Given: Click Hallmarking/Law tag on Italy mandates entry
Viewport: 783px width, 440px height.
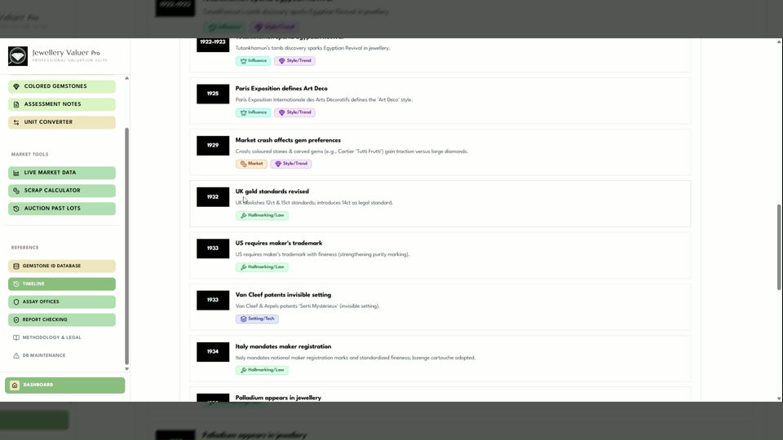Looking at the screenshot, I should coord(262,370).
